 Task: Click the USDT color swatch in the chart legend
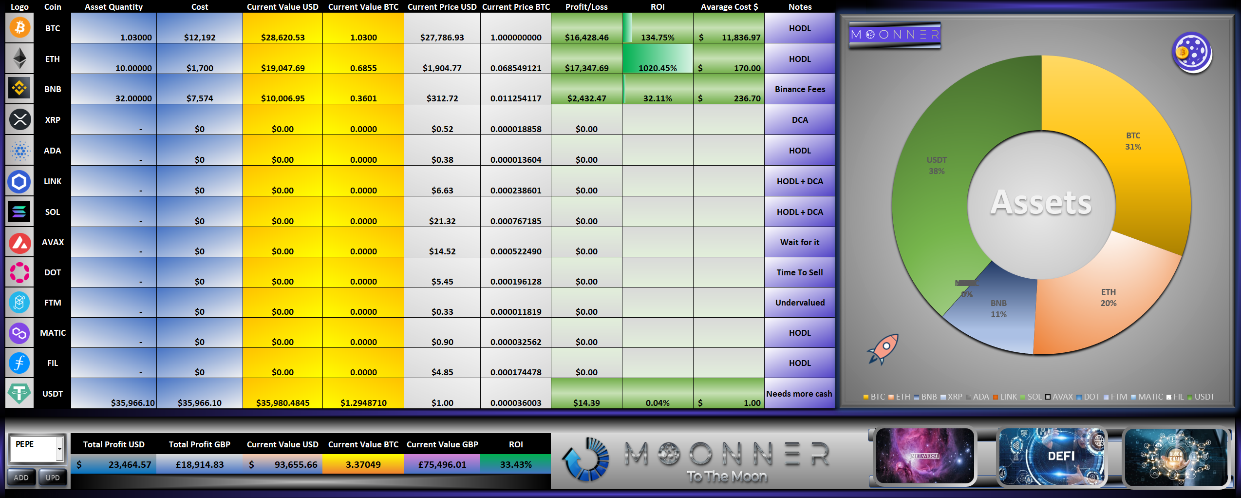(x=1190, y=397)
